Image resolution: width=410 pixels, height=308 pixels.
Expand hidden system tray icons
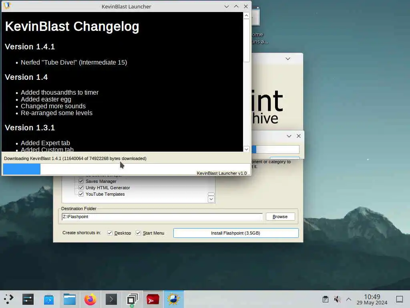349,299
